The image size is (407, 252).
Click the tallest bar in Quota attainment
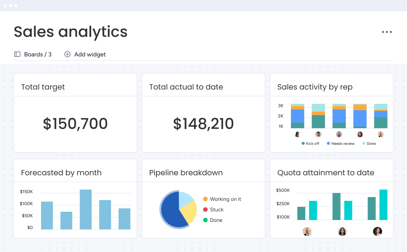coord(383,205)
